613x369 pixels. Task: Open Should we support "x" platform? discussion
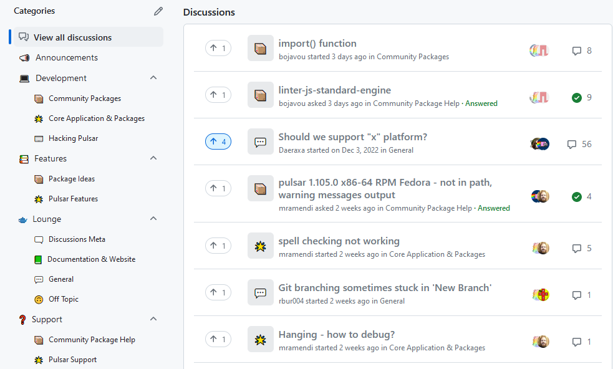(x=352, y=137)
